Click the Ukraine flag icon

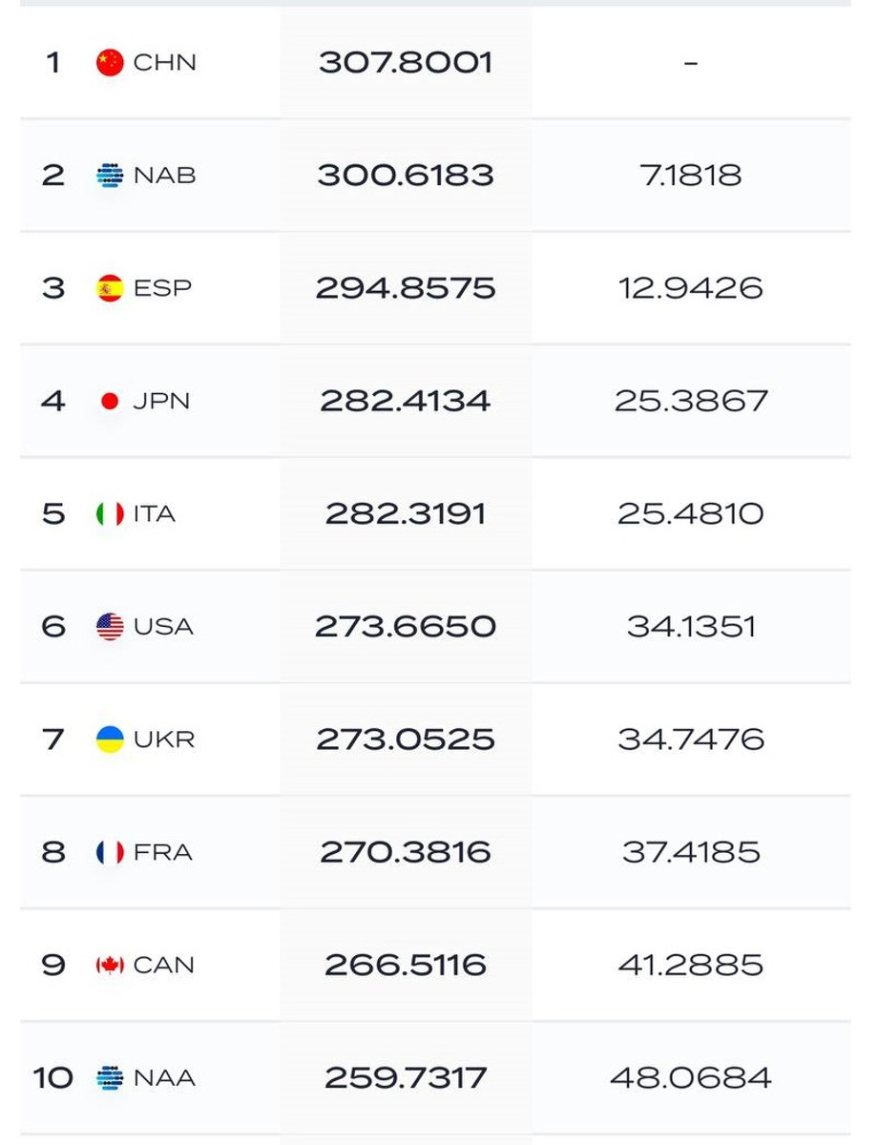[110, 739]
